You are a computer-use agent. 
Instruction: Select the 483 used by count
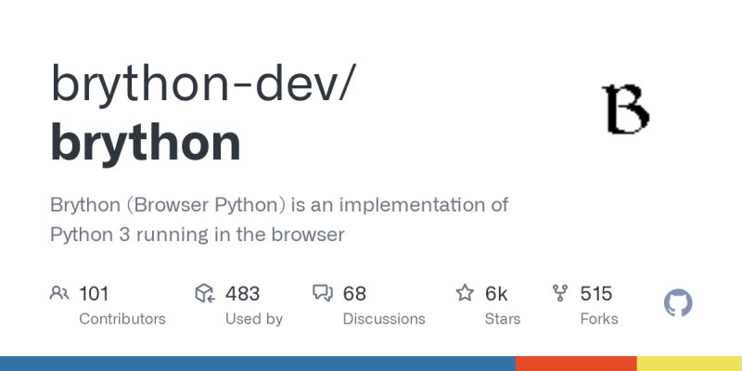coord(242,294)
